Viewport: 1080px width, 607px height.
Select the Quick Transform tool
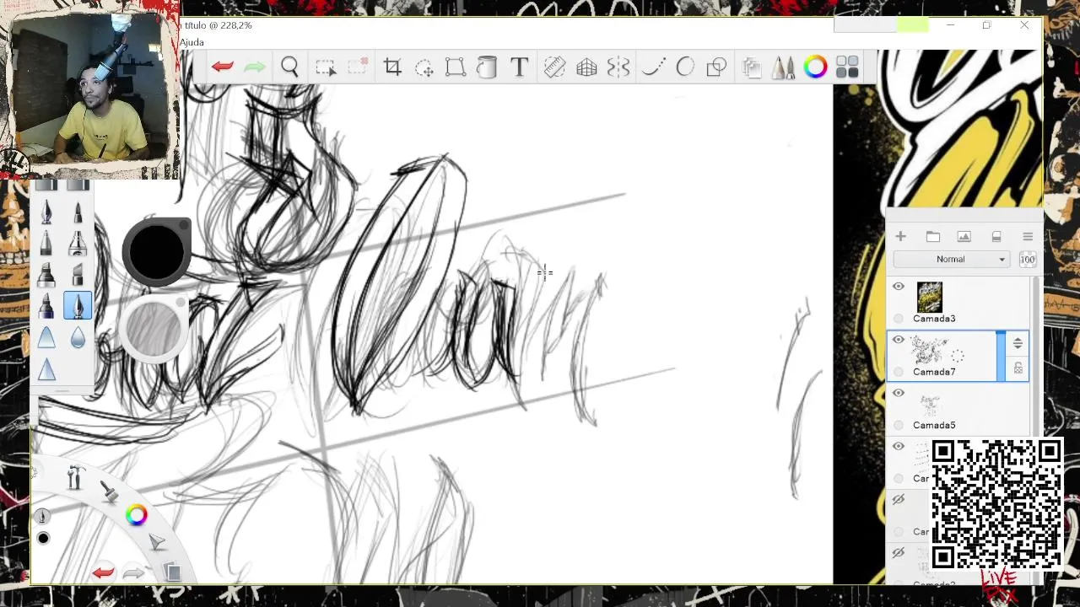[424, 67]
